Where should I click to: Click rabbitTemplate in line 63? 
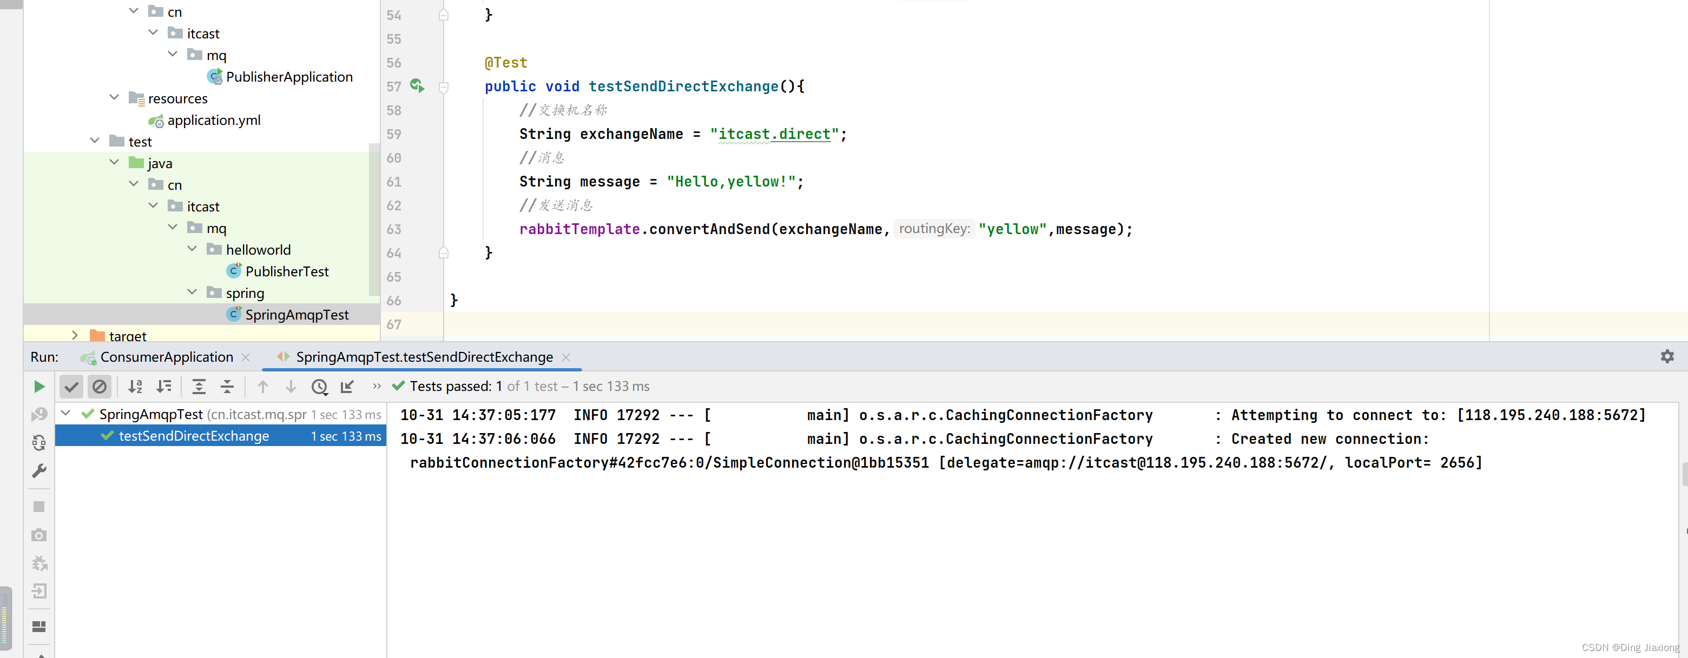(579, 229)
